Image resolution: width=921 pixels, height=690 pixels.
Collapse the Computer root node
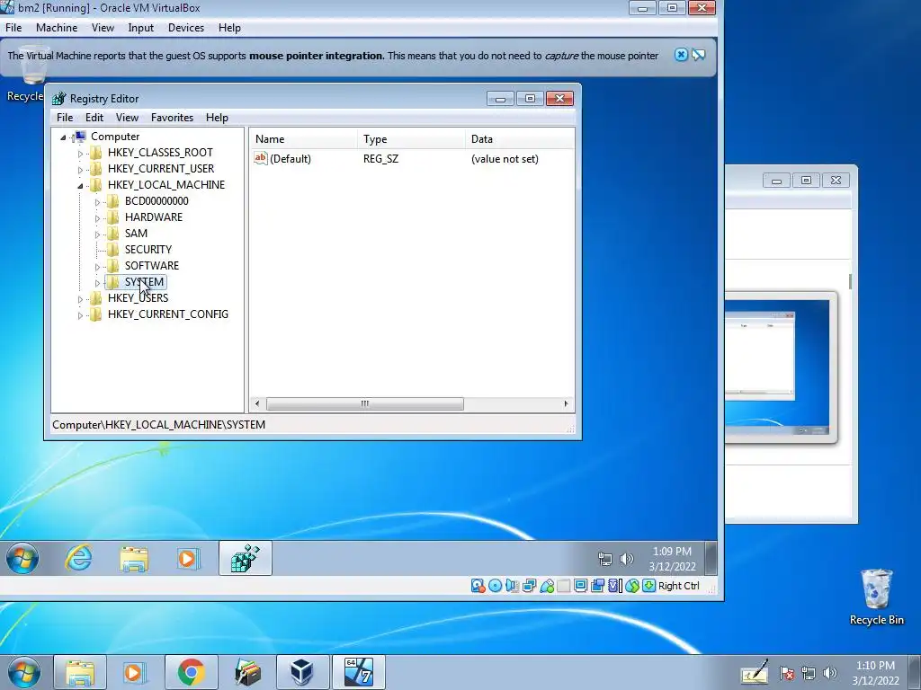[x=63, y=137]
